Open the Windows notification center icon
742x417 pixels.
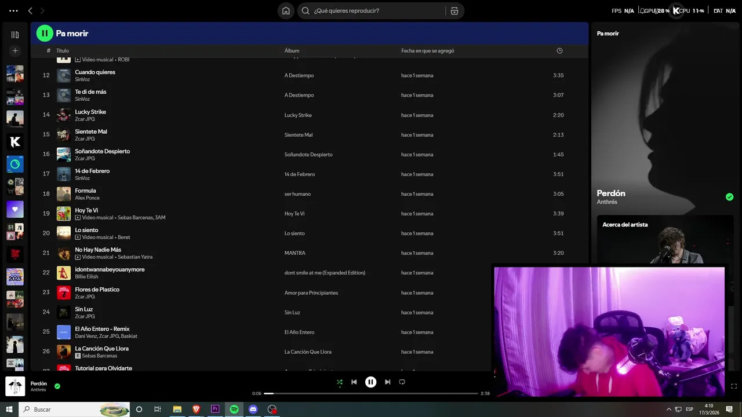point(729,409)
